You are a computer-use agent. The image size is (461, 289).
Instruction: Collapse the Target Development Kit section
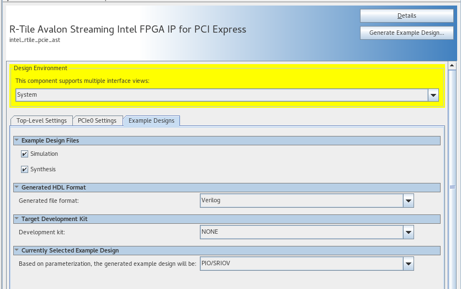point(17,219)
